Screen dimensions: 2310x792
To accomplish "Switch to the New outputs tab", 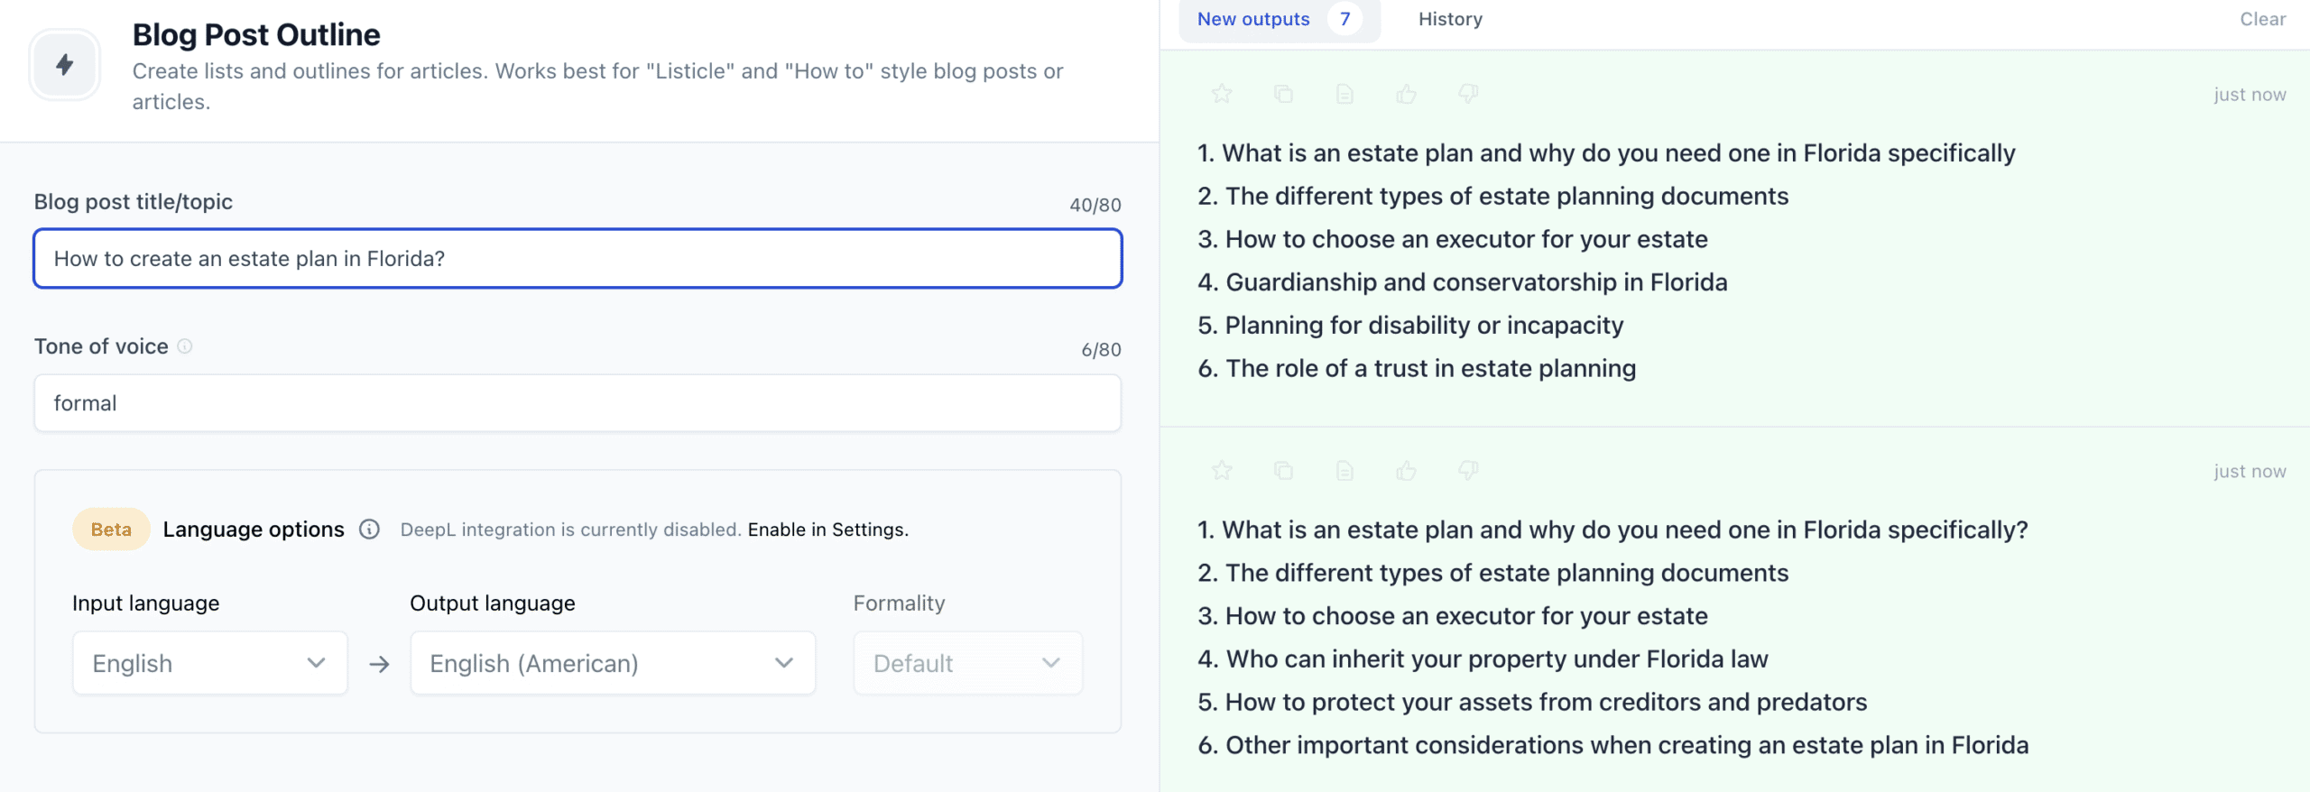I will [1279, 20].
